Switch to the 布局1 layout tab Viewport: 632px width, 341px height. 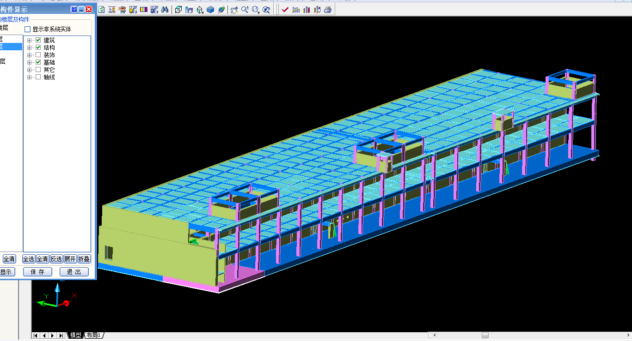tap(93, 335)
